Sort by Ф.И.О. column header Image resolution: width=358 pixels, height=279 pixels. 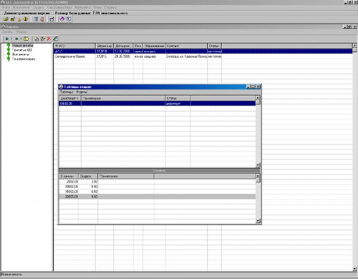coord(75,46)
